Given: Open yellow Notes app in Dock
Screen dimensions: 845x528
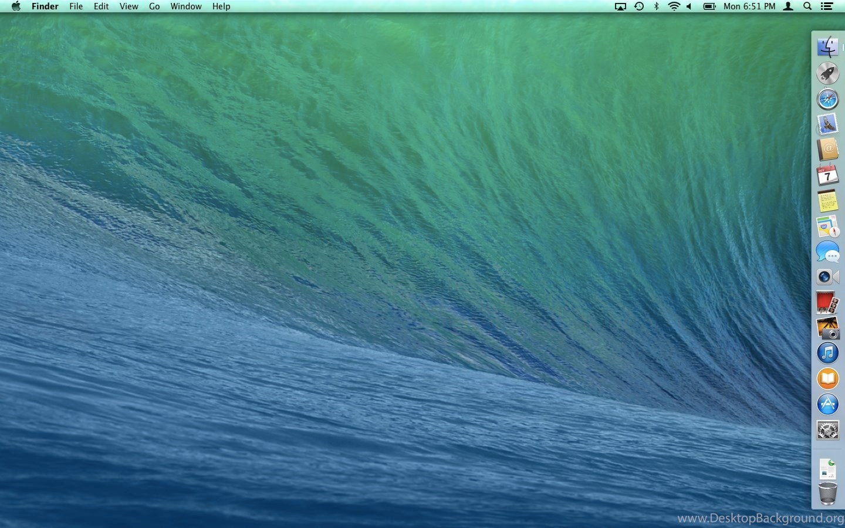Looking at the screenshot, I should click(828, 201).
